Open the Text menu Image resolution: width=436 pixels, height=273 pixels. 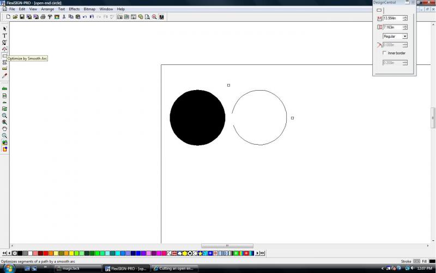62,9
